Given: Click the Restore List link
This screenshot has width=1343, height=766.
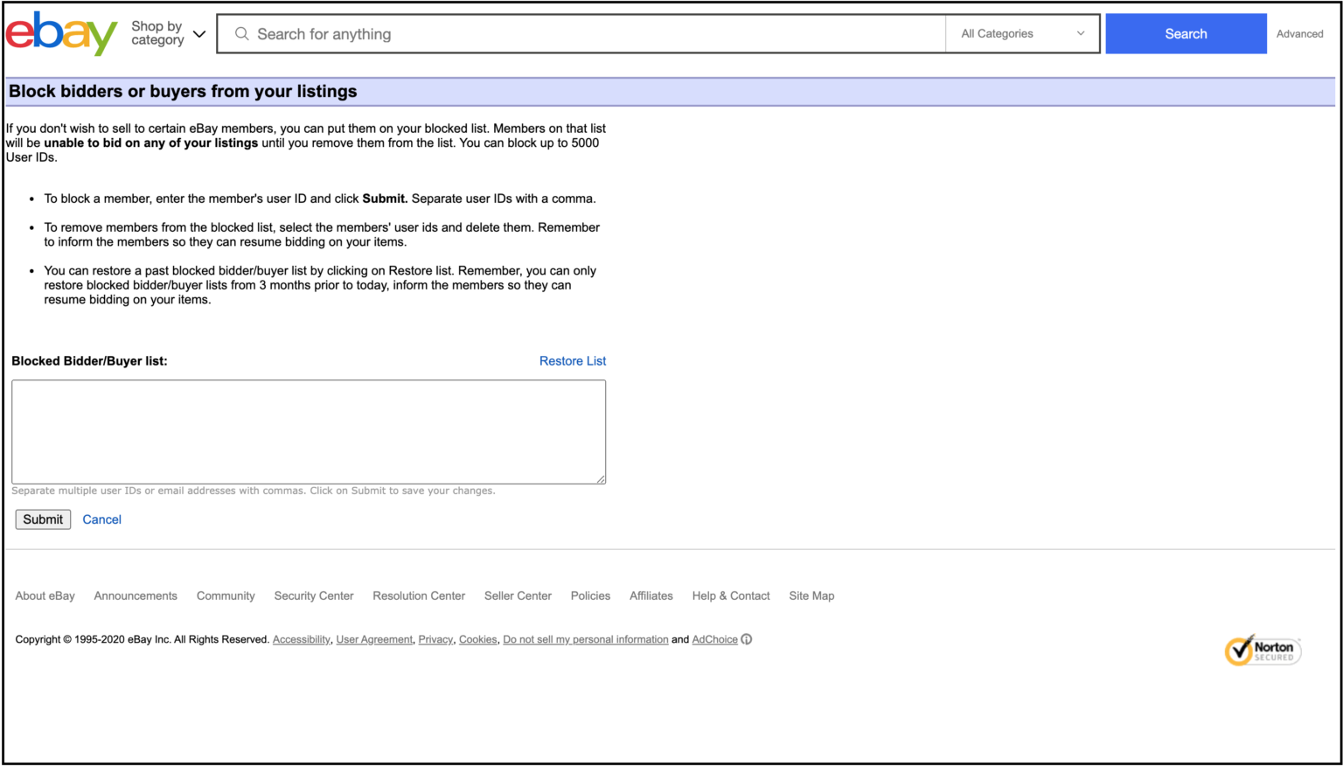Looking at the screenshot, I should 573,360.
